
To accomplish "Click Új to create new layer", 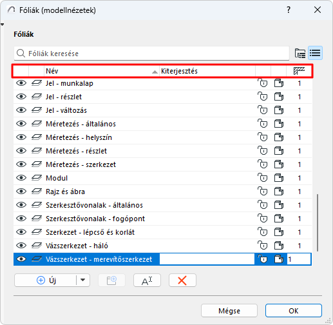I will [x=46, y=280].
